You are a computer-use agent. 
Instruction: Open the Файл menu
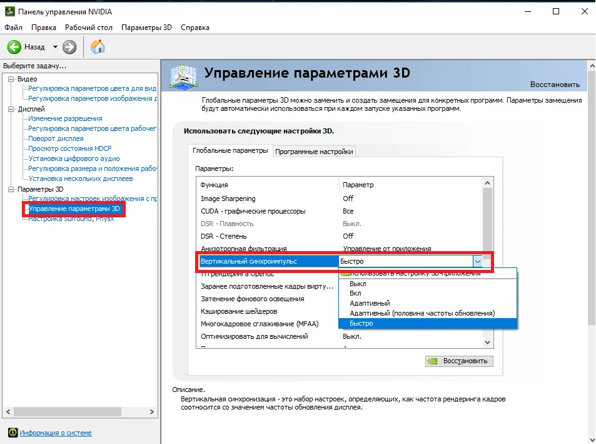[x=13, y=28]
